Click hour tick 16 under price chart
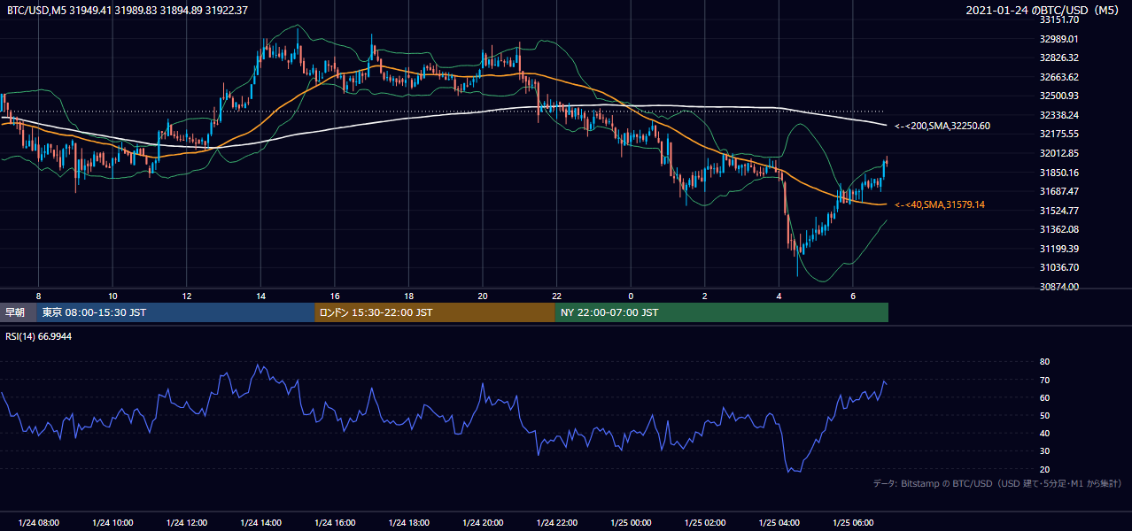1132x531 pixels. 334,296
